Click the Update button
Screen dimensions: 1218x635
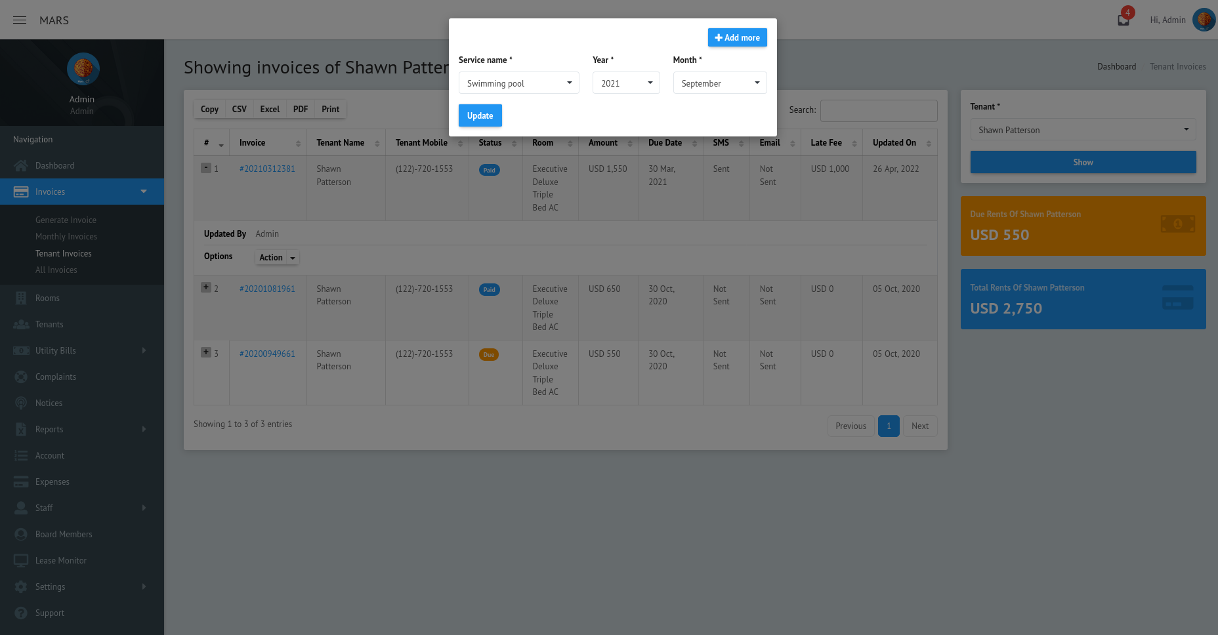480,115
